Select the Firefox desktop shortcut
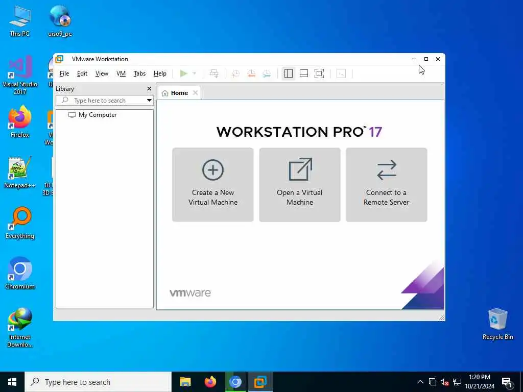 20,121
